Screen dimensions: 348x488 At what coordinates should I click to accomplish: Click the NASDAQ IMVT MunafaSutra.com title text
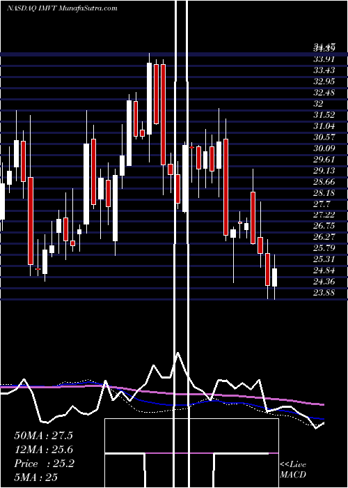pyautogui.click(x=62, y=8)
